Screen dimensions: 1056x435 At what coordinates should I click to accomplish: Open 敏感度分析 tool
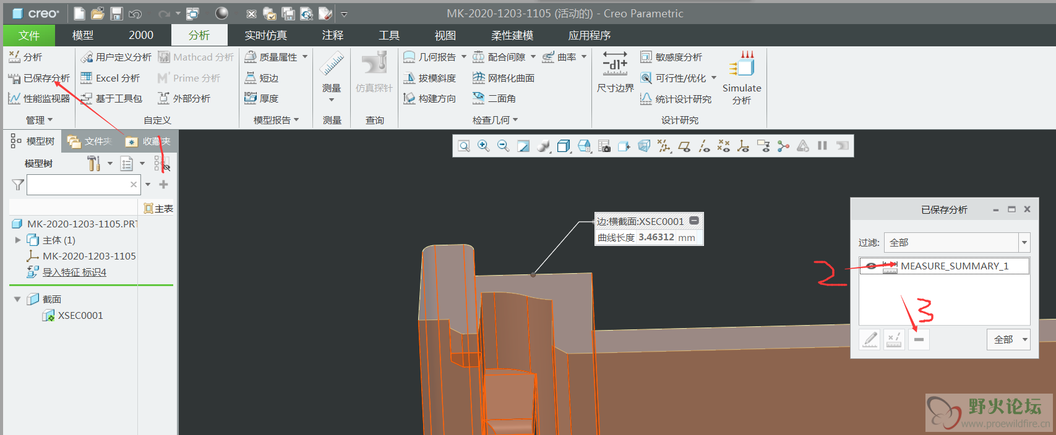tap(671, 57)
